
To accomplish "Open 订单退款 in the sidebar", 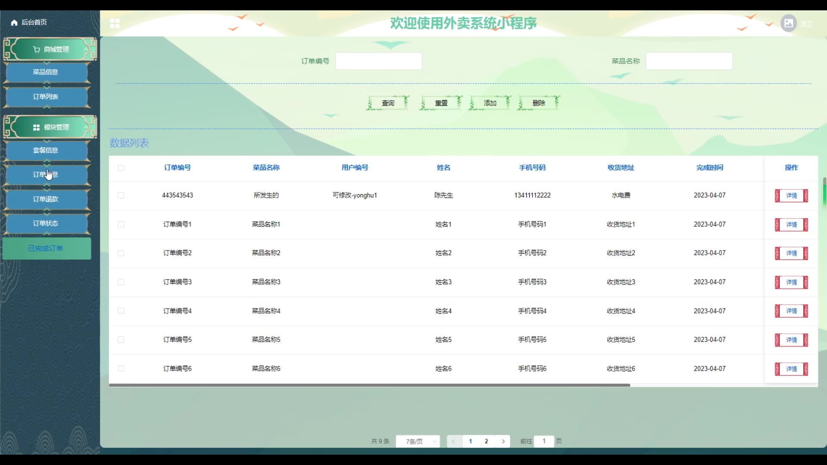I will point(46,199).
